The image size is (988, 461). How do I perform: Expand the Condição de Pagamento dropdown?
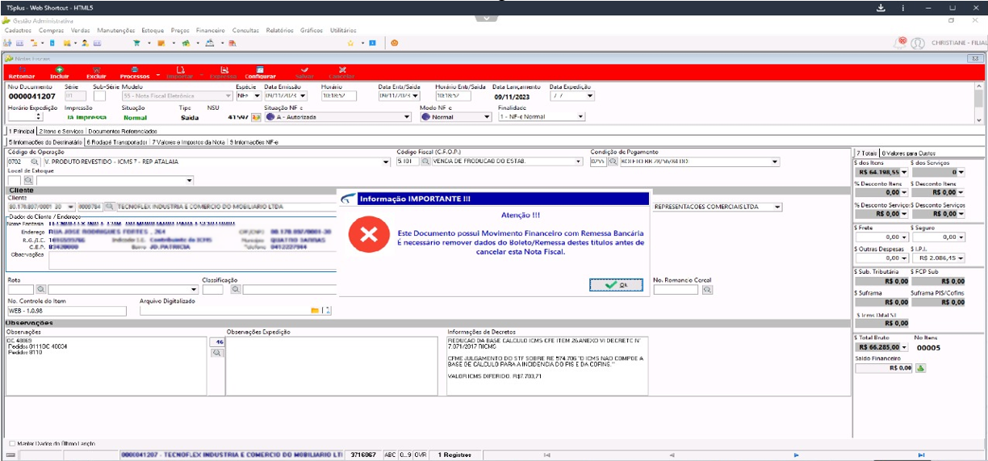[x=775, y=162]
